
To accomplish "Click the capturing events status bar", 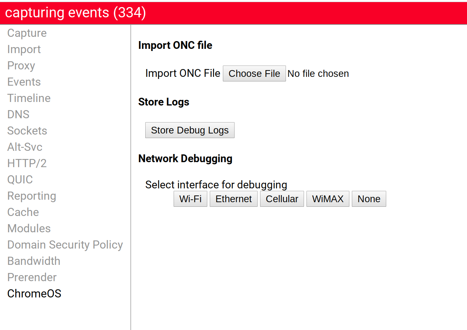I will (233, 13).
